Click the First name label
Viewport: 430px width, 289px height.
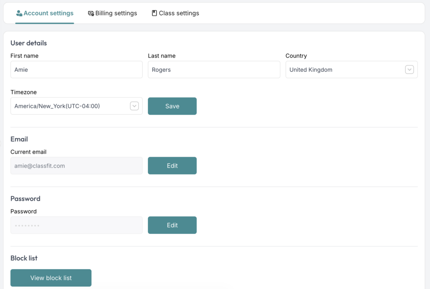24,56
